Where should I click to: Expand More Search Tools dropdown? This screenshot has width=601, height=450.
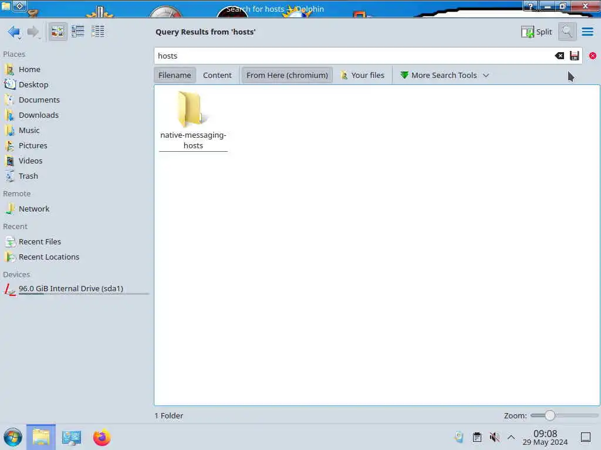pyautogui.click(x=445, y=76)
